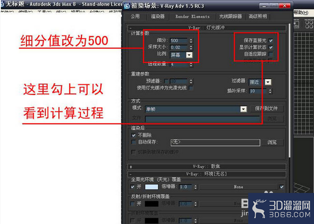Collapse the V-Ray 灯光缓冲 rollout
The height and width of the screenshot is (224, 314).
[207, 28]
